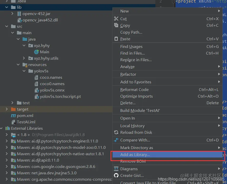
Task: Click the gson Maven library icon
Action: [x=14, y=167]
